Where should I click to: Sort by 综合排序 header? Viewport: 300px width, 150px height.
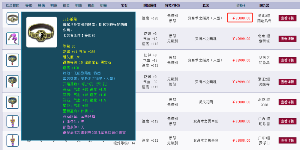click(x=13, y=5)
